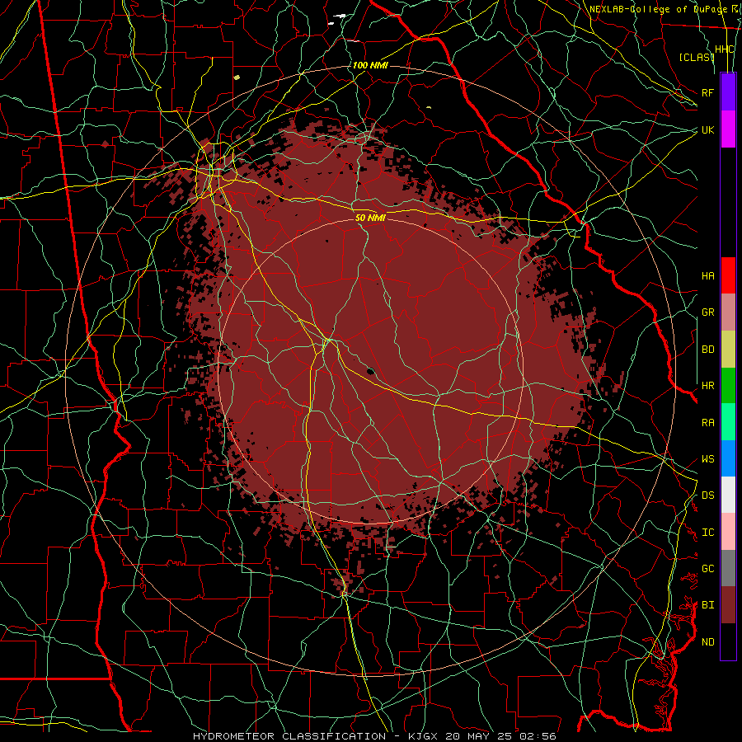Click the "RA" legend label
Image resolution: width=742 pixels, height=742 pixels.
coord(707,422)
